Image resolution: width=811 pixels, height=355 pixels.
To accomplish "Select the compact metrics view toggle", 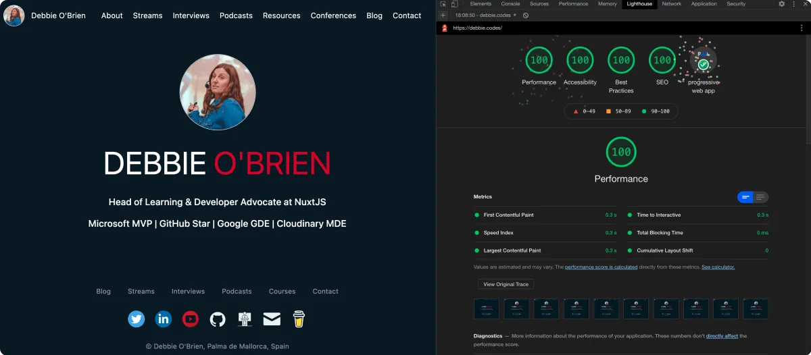I will click(745, 197).
